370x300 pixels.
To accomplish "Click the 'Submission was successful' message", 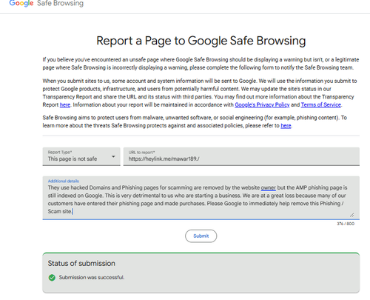I will (x=92, y=278).
